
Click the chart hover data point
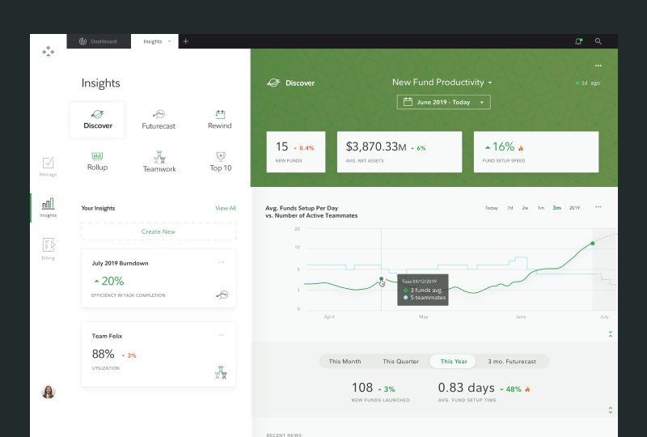pyautogui.click(x=381, y=279)
